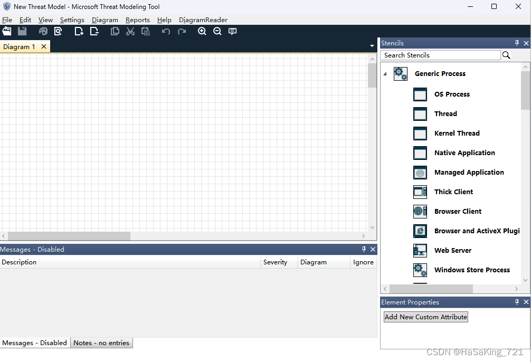Click the feedback comment icon

coord(233,32)
